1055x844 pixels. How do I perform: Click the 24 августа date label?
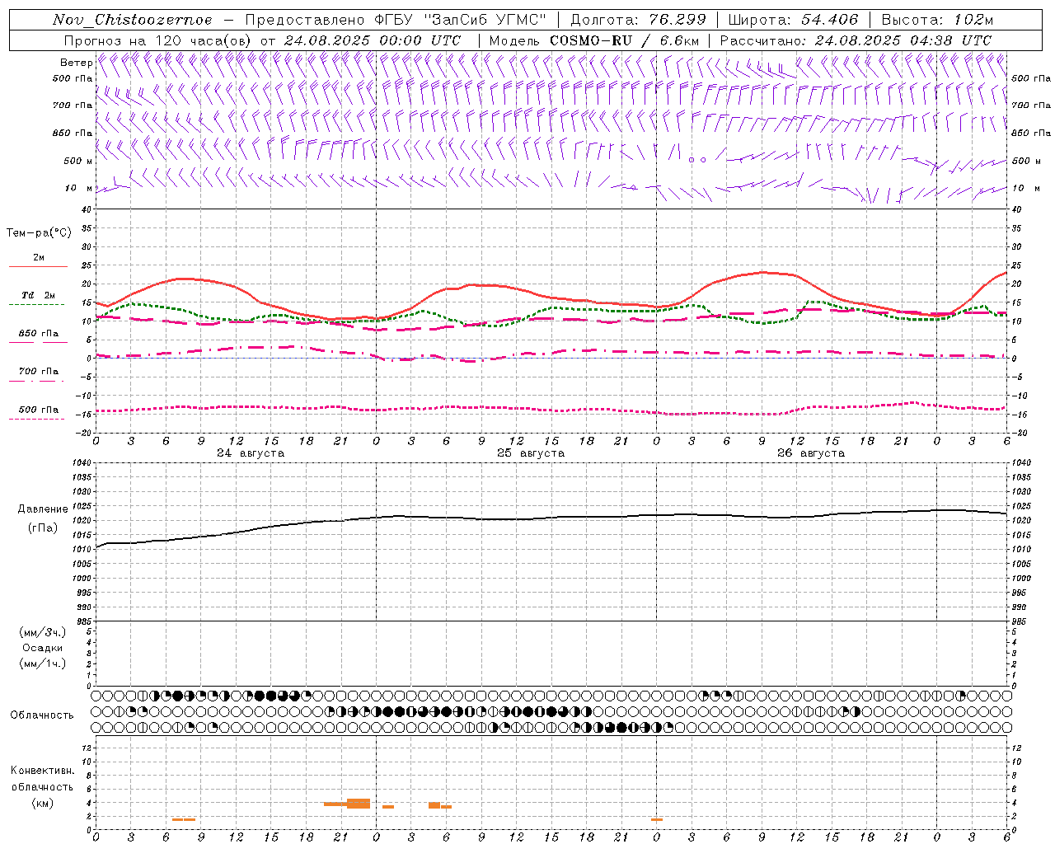pyautogui.click(x=251, y=453)
